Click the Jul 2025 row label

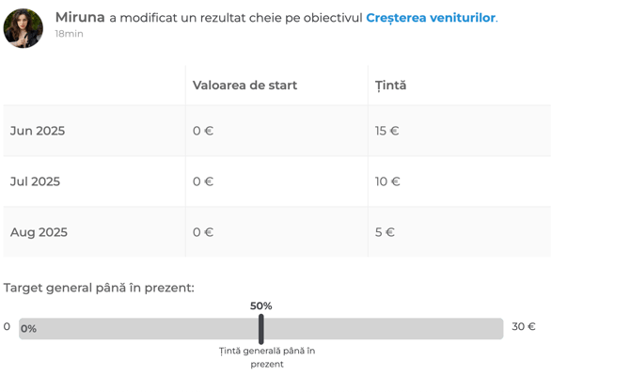[35, 181]
